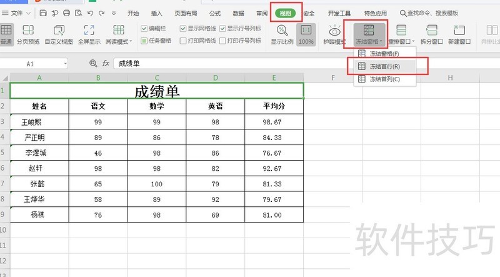Open the Name Box dropdown arrow
The image size is (500, 277).
[x=65, y=64]
